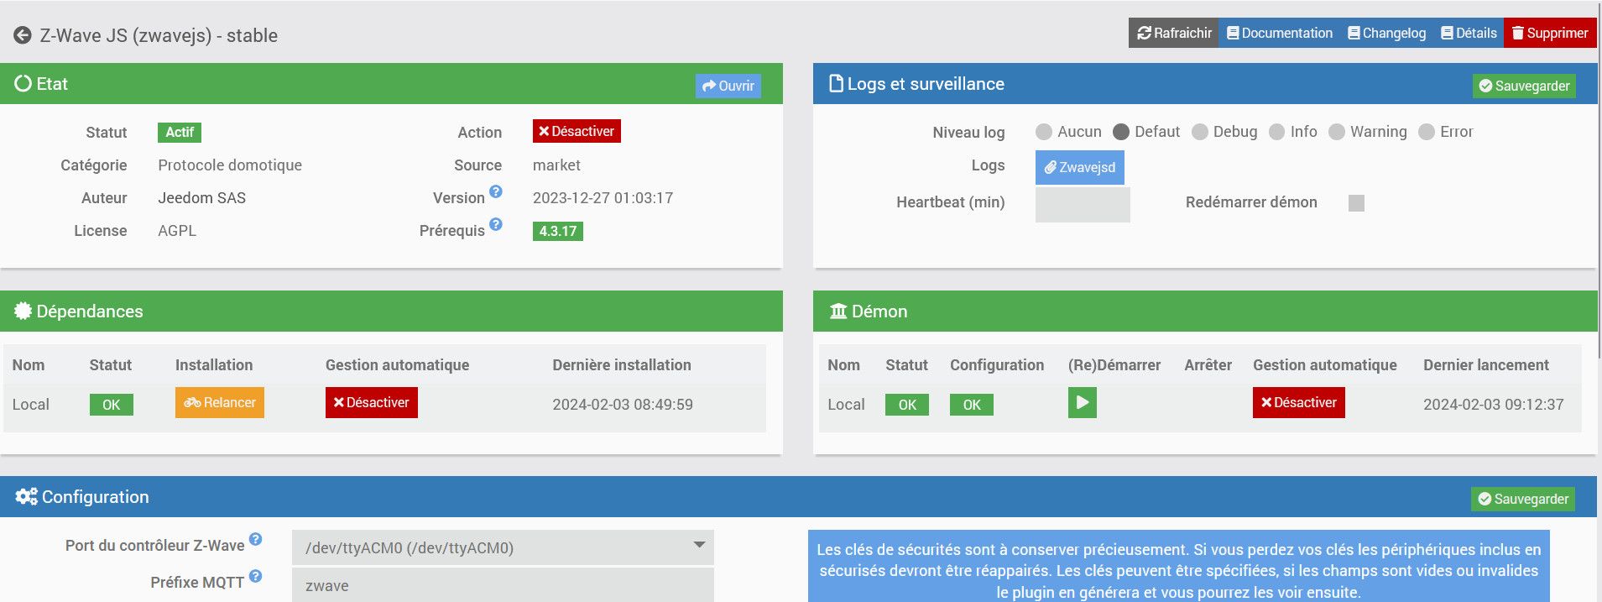Save Configuration panel with Sauvegarder

click(1523, 499)
